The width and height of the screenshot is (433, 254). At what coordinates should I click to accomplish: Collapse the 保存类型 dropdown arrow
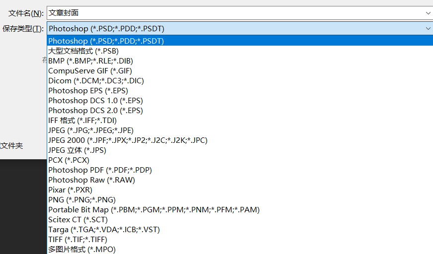pos(428,28)
